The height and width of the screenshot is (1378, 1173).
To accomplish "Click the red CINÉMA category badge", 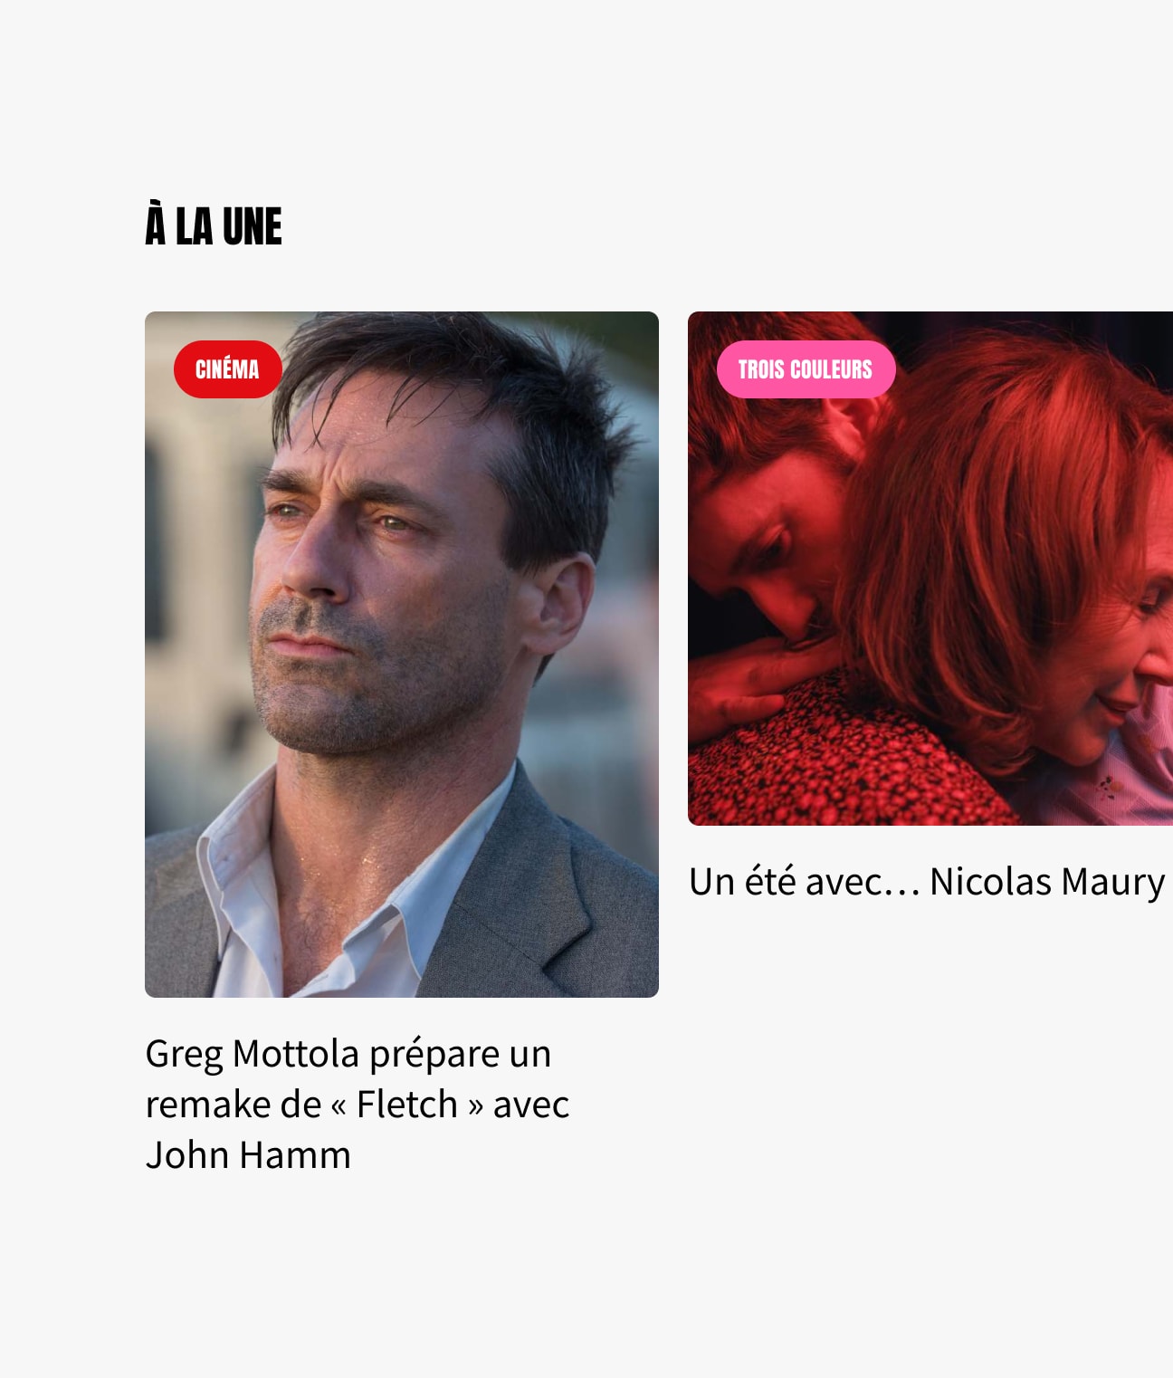I will (x=228, y=369).
